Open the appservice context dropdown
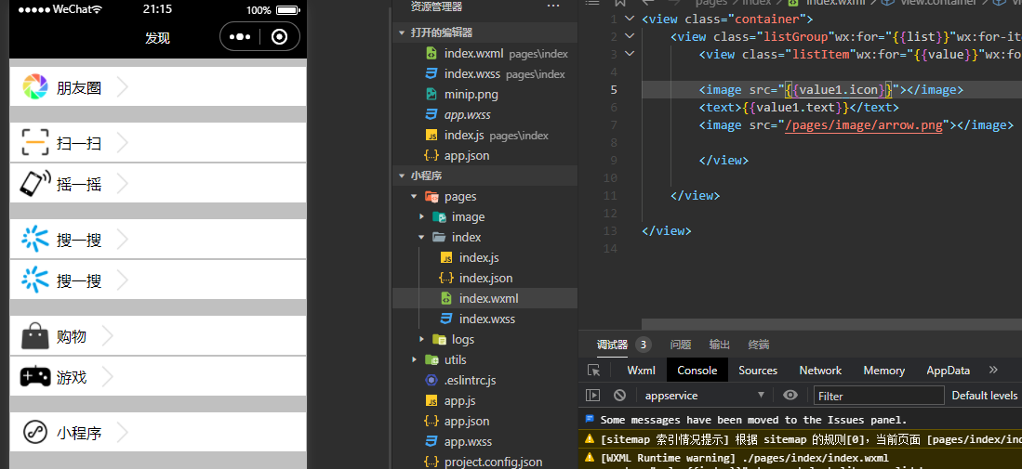The height and width of the screenshot is (469, 1022). tap(704, 395)
